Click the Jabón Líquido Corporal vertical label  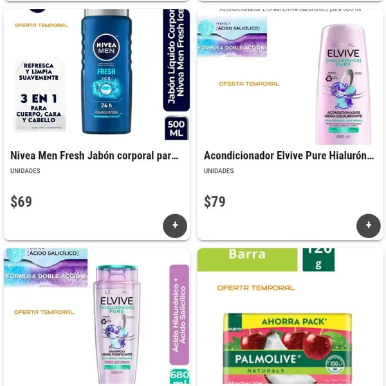176,60
